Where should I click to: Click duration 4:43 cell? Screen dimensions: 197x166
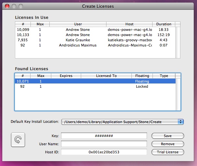pyautogui.click(x=164, y=40)
